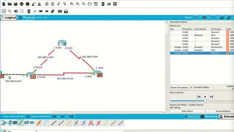Add a Complex PDU open envelope

tap(66, 11)
